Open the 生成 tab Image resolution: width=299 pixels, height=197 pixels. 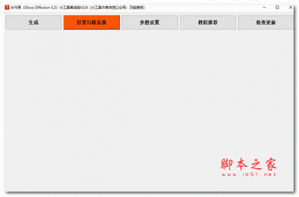pos(33,22)
